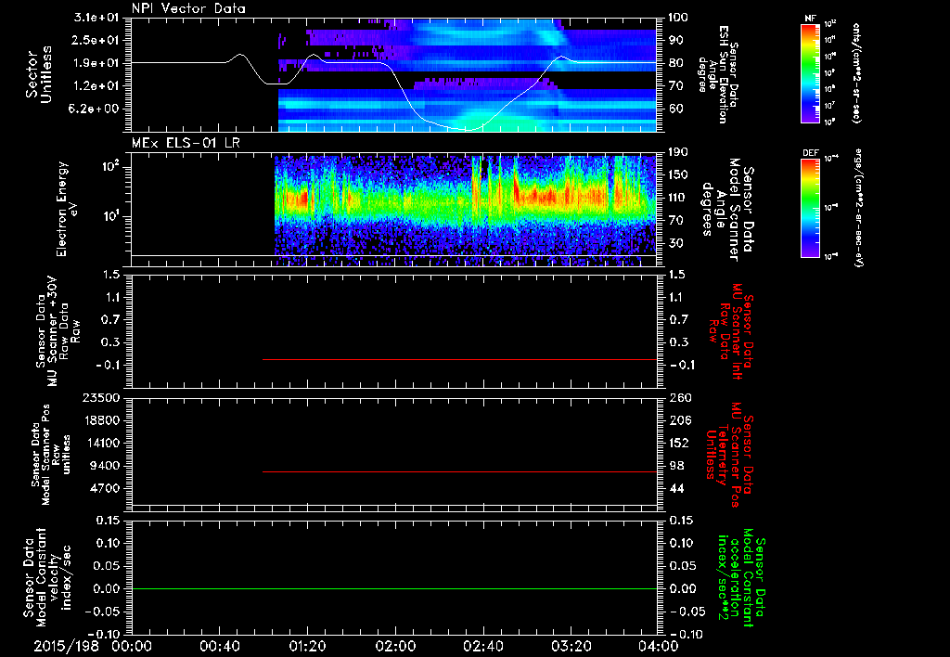
Task: Click the "Electron Energy eV" axis label
Action: point(67,209)
